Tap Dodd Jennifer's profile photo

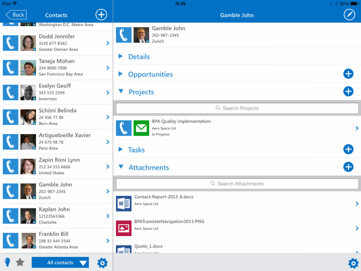point(28,43)
